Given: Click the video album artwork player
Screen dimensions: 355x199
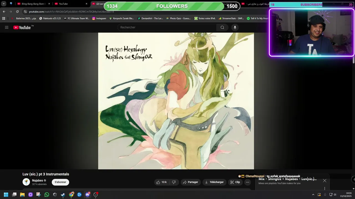Looking at the screenshot, I should pos(176,101).
